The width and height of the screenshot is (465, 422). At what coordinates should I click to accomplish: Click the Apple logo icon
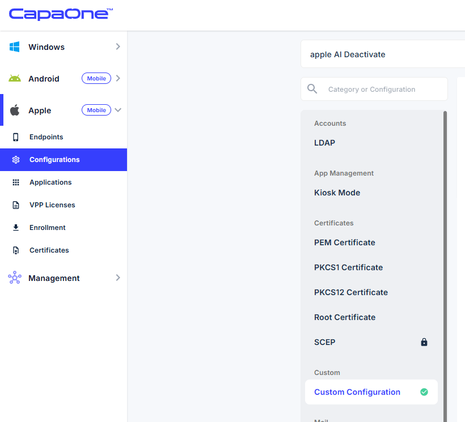click(15, 110)
